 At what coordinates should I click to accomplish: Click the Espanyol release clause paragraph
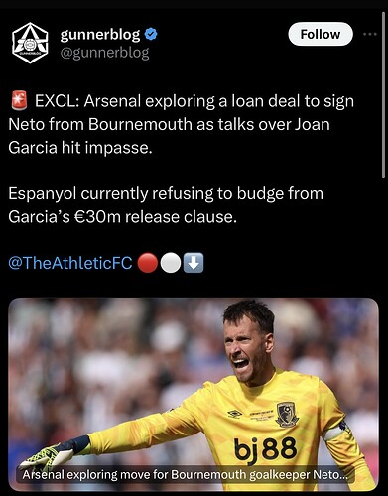click(x=166, y=205)
